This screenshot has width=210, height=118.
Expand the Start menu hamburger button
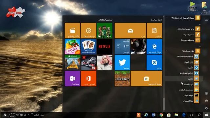point(206,20)
